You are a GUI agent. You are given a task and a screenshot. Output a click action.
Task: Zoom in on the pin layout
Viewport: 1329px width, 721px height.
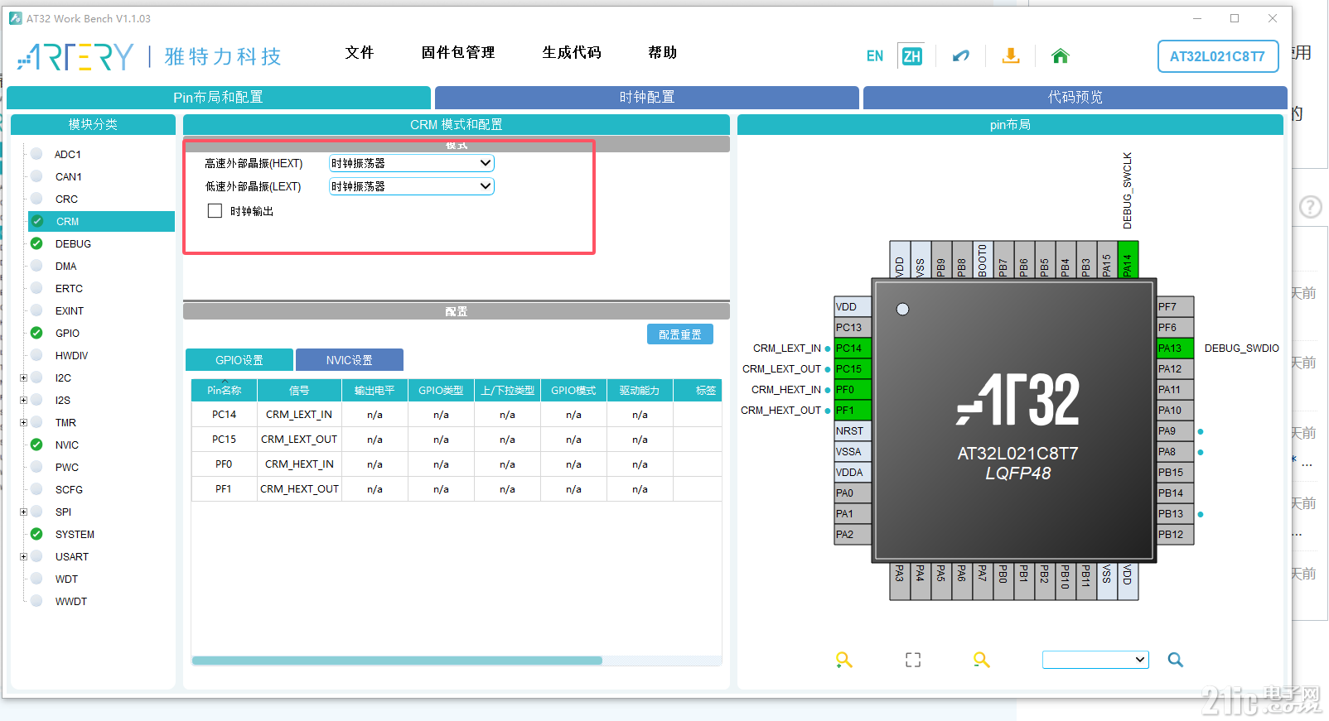(x=844, y=660)
